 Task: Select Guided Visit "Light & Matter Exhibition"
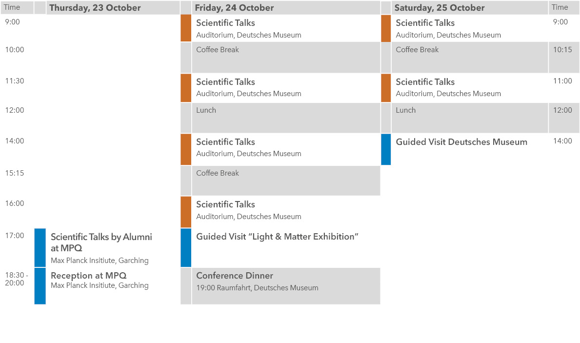point(277,237)
